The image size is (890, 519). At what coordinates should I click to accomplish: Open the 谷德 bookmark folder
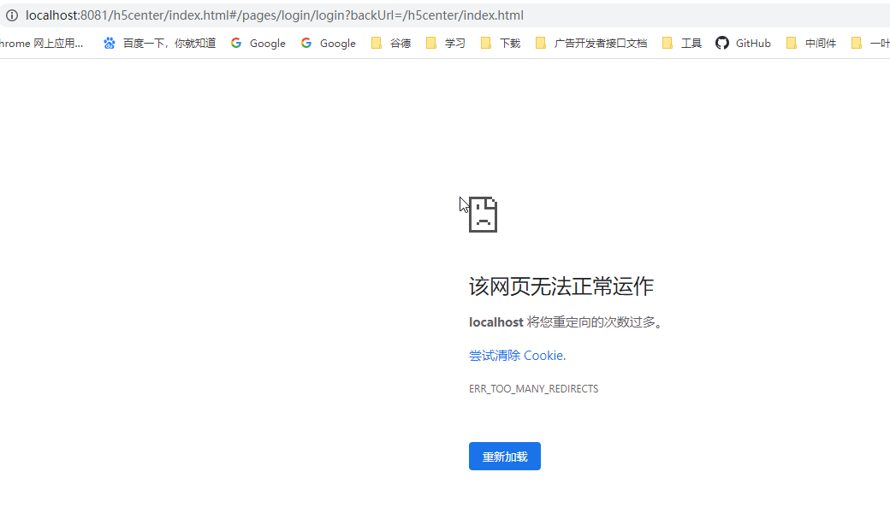point(391,43)
